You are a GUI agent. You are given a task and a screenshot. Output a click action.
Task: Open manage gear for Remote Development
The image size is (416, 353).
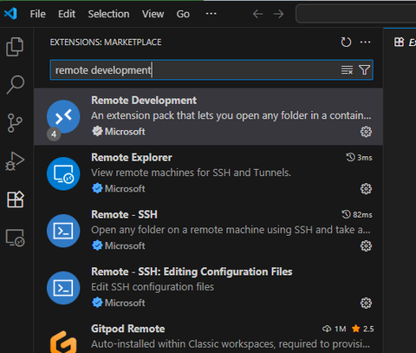366,132
